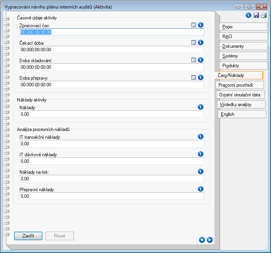Toggle the square box beside Čekací doba
Viewport: 271px width, 253px height.
[194, 42]
